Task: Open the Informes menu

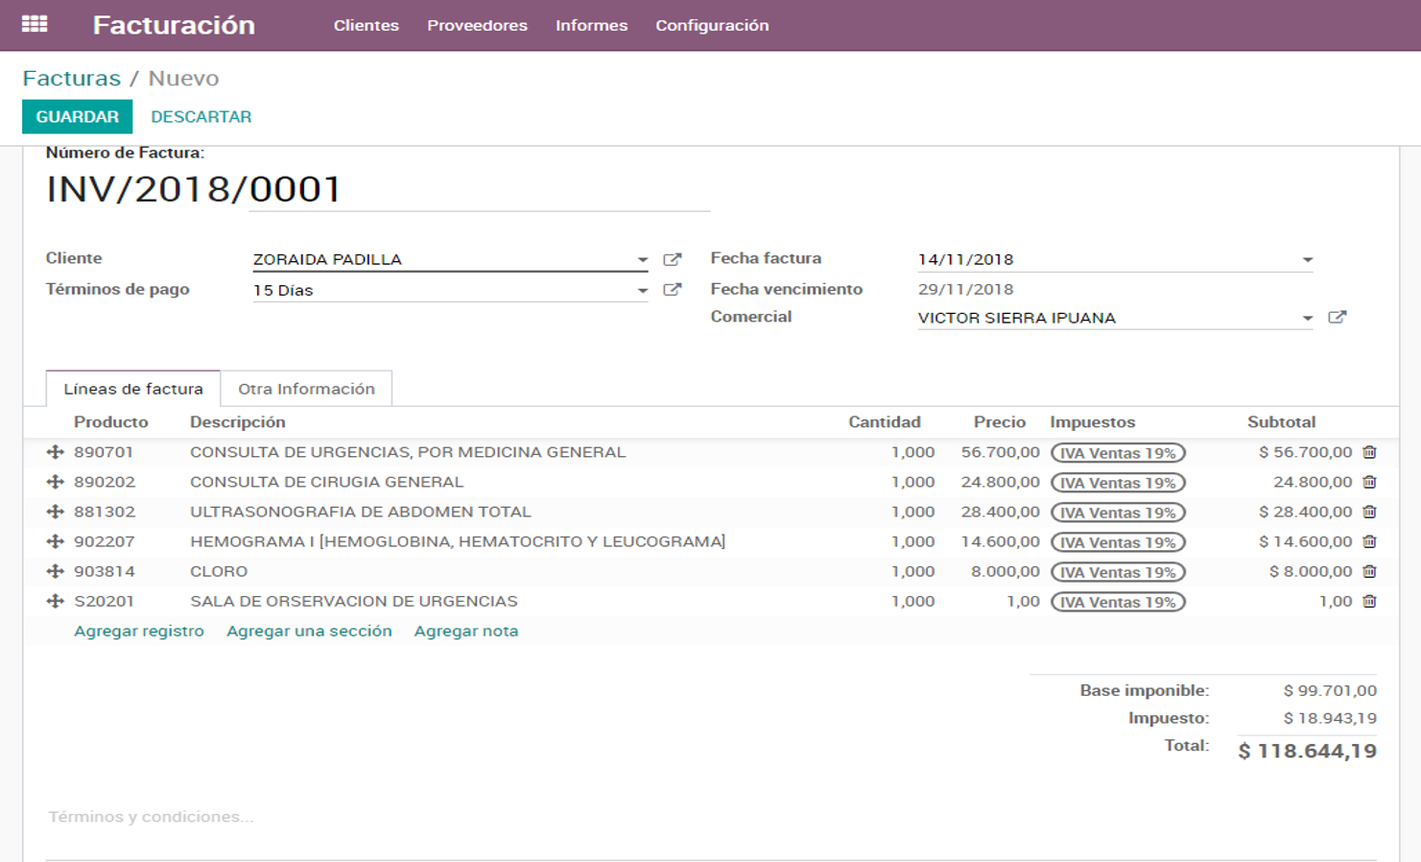Action: click(591, 26)
